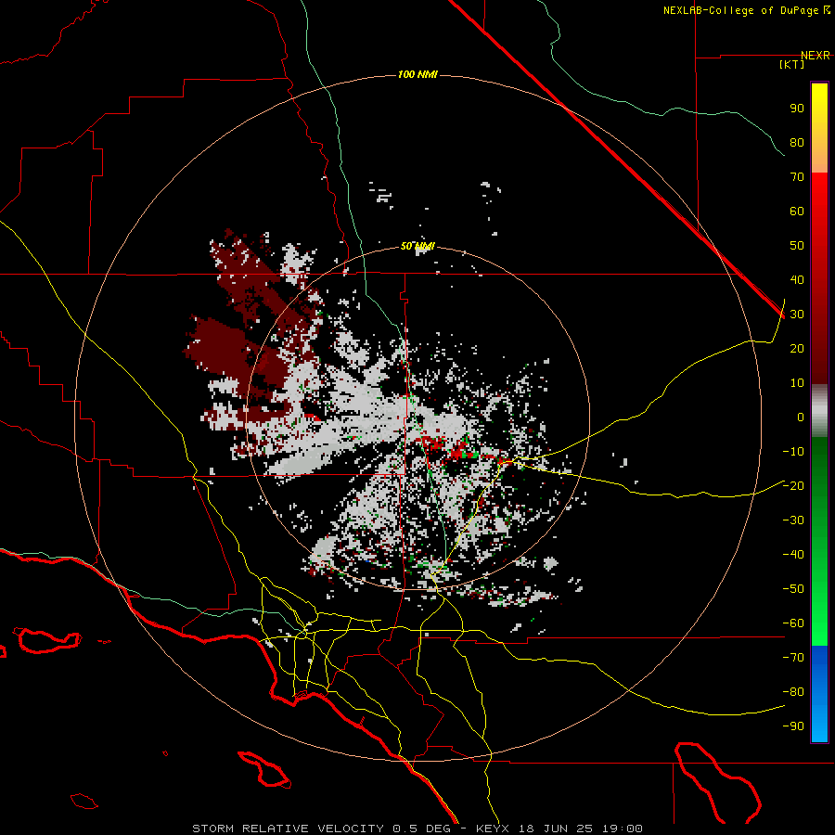Click the -90 value on velocity scale
Viewport: 835px width, 835px height.
793,726
